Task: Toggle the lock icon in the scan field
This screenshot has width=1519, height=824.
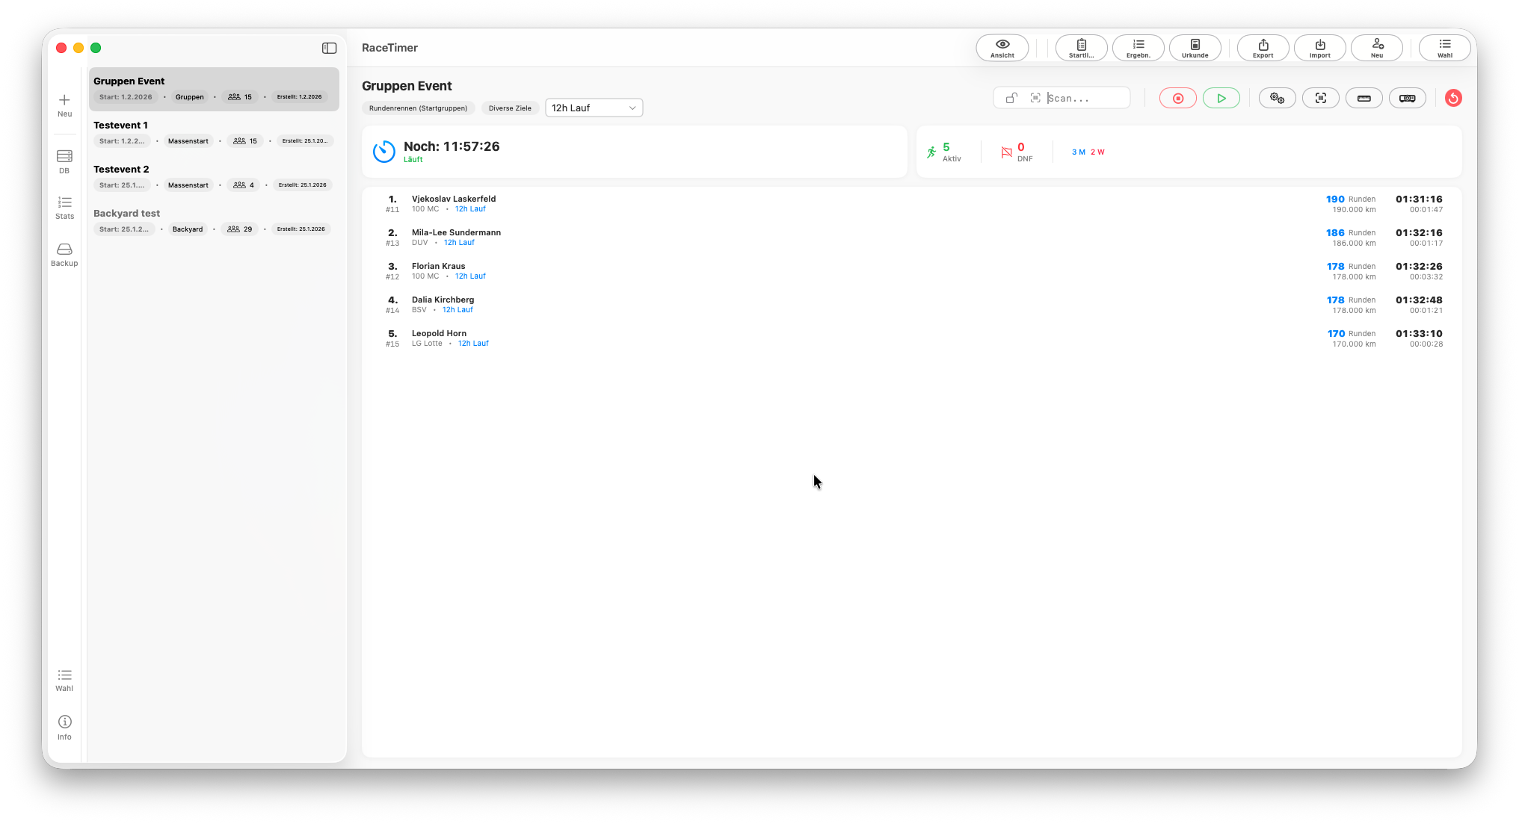Action: 1011,98
